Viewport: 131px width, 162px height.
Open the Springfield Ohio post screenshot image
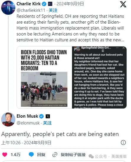point(99,77)
